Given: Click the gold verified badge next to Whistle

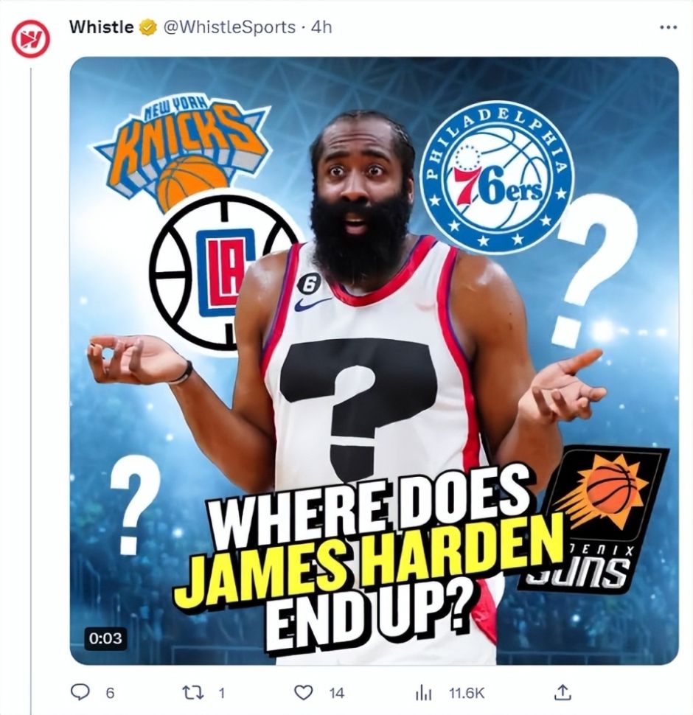Looking at the screenshot, I should pos(148,27).
